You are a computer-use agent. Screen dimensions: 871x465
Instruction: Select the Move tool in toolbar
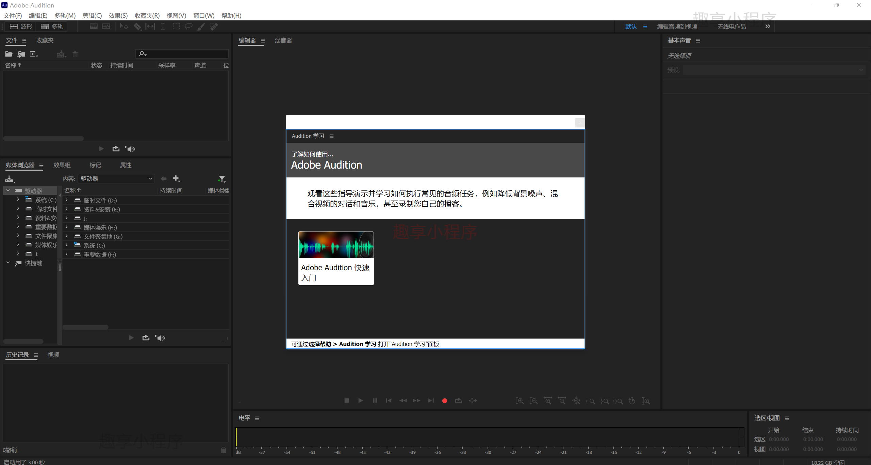coord(124,27)
